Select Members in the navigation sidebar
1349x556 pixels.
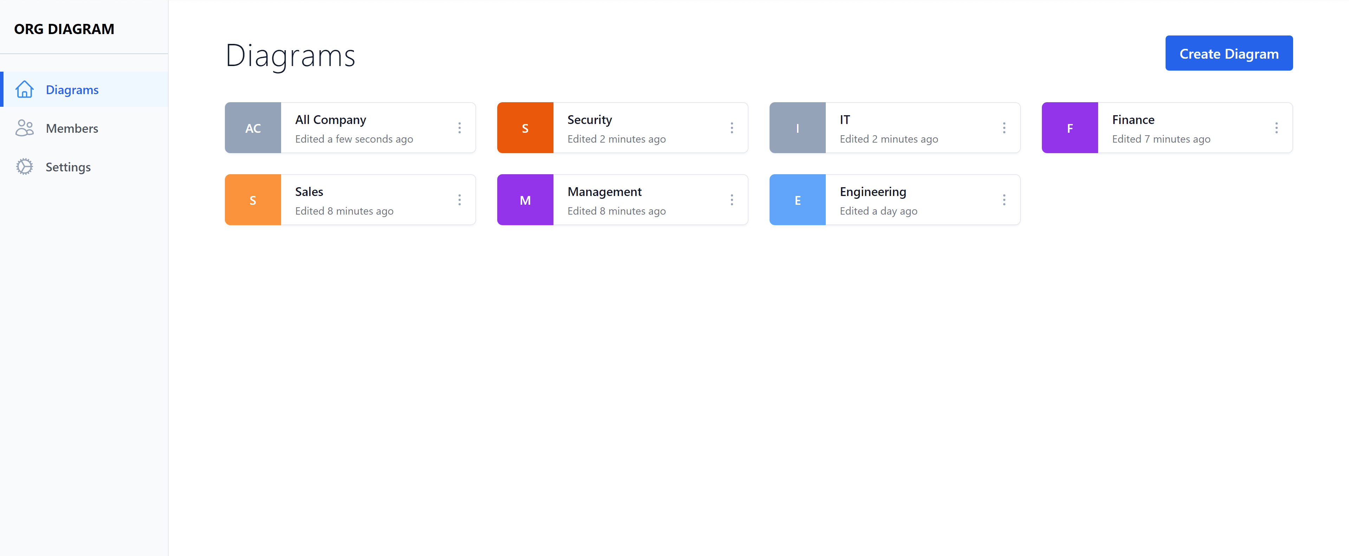pos(72,128)
